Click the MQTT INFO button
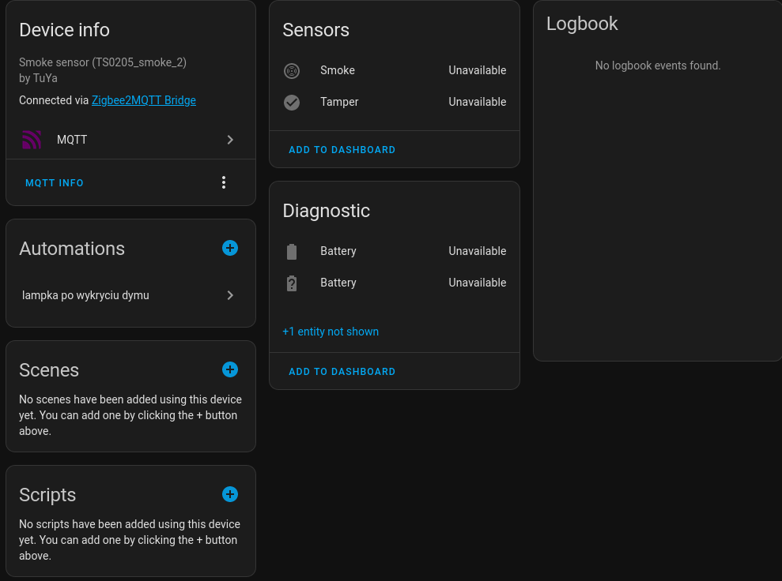 (55, 182)
